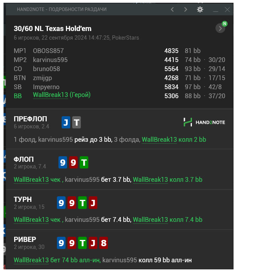Click the green N notification badge
Screen dimensions: 270x278
point(224,23)
